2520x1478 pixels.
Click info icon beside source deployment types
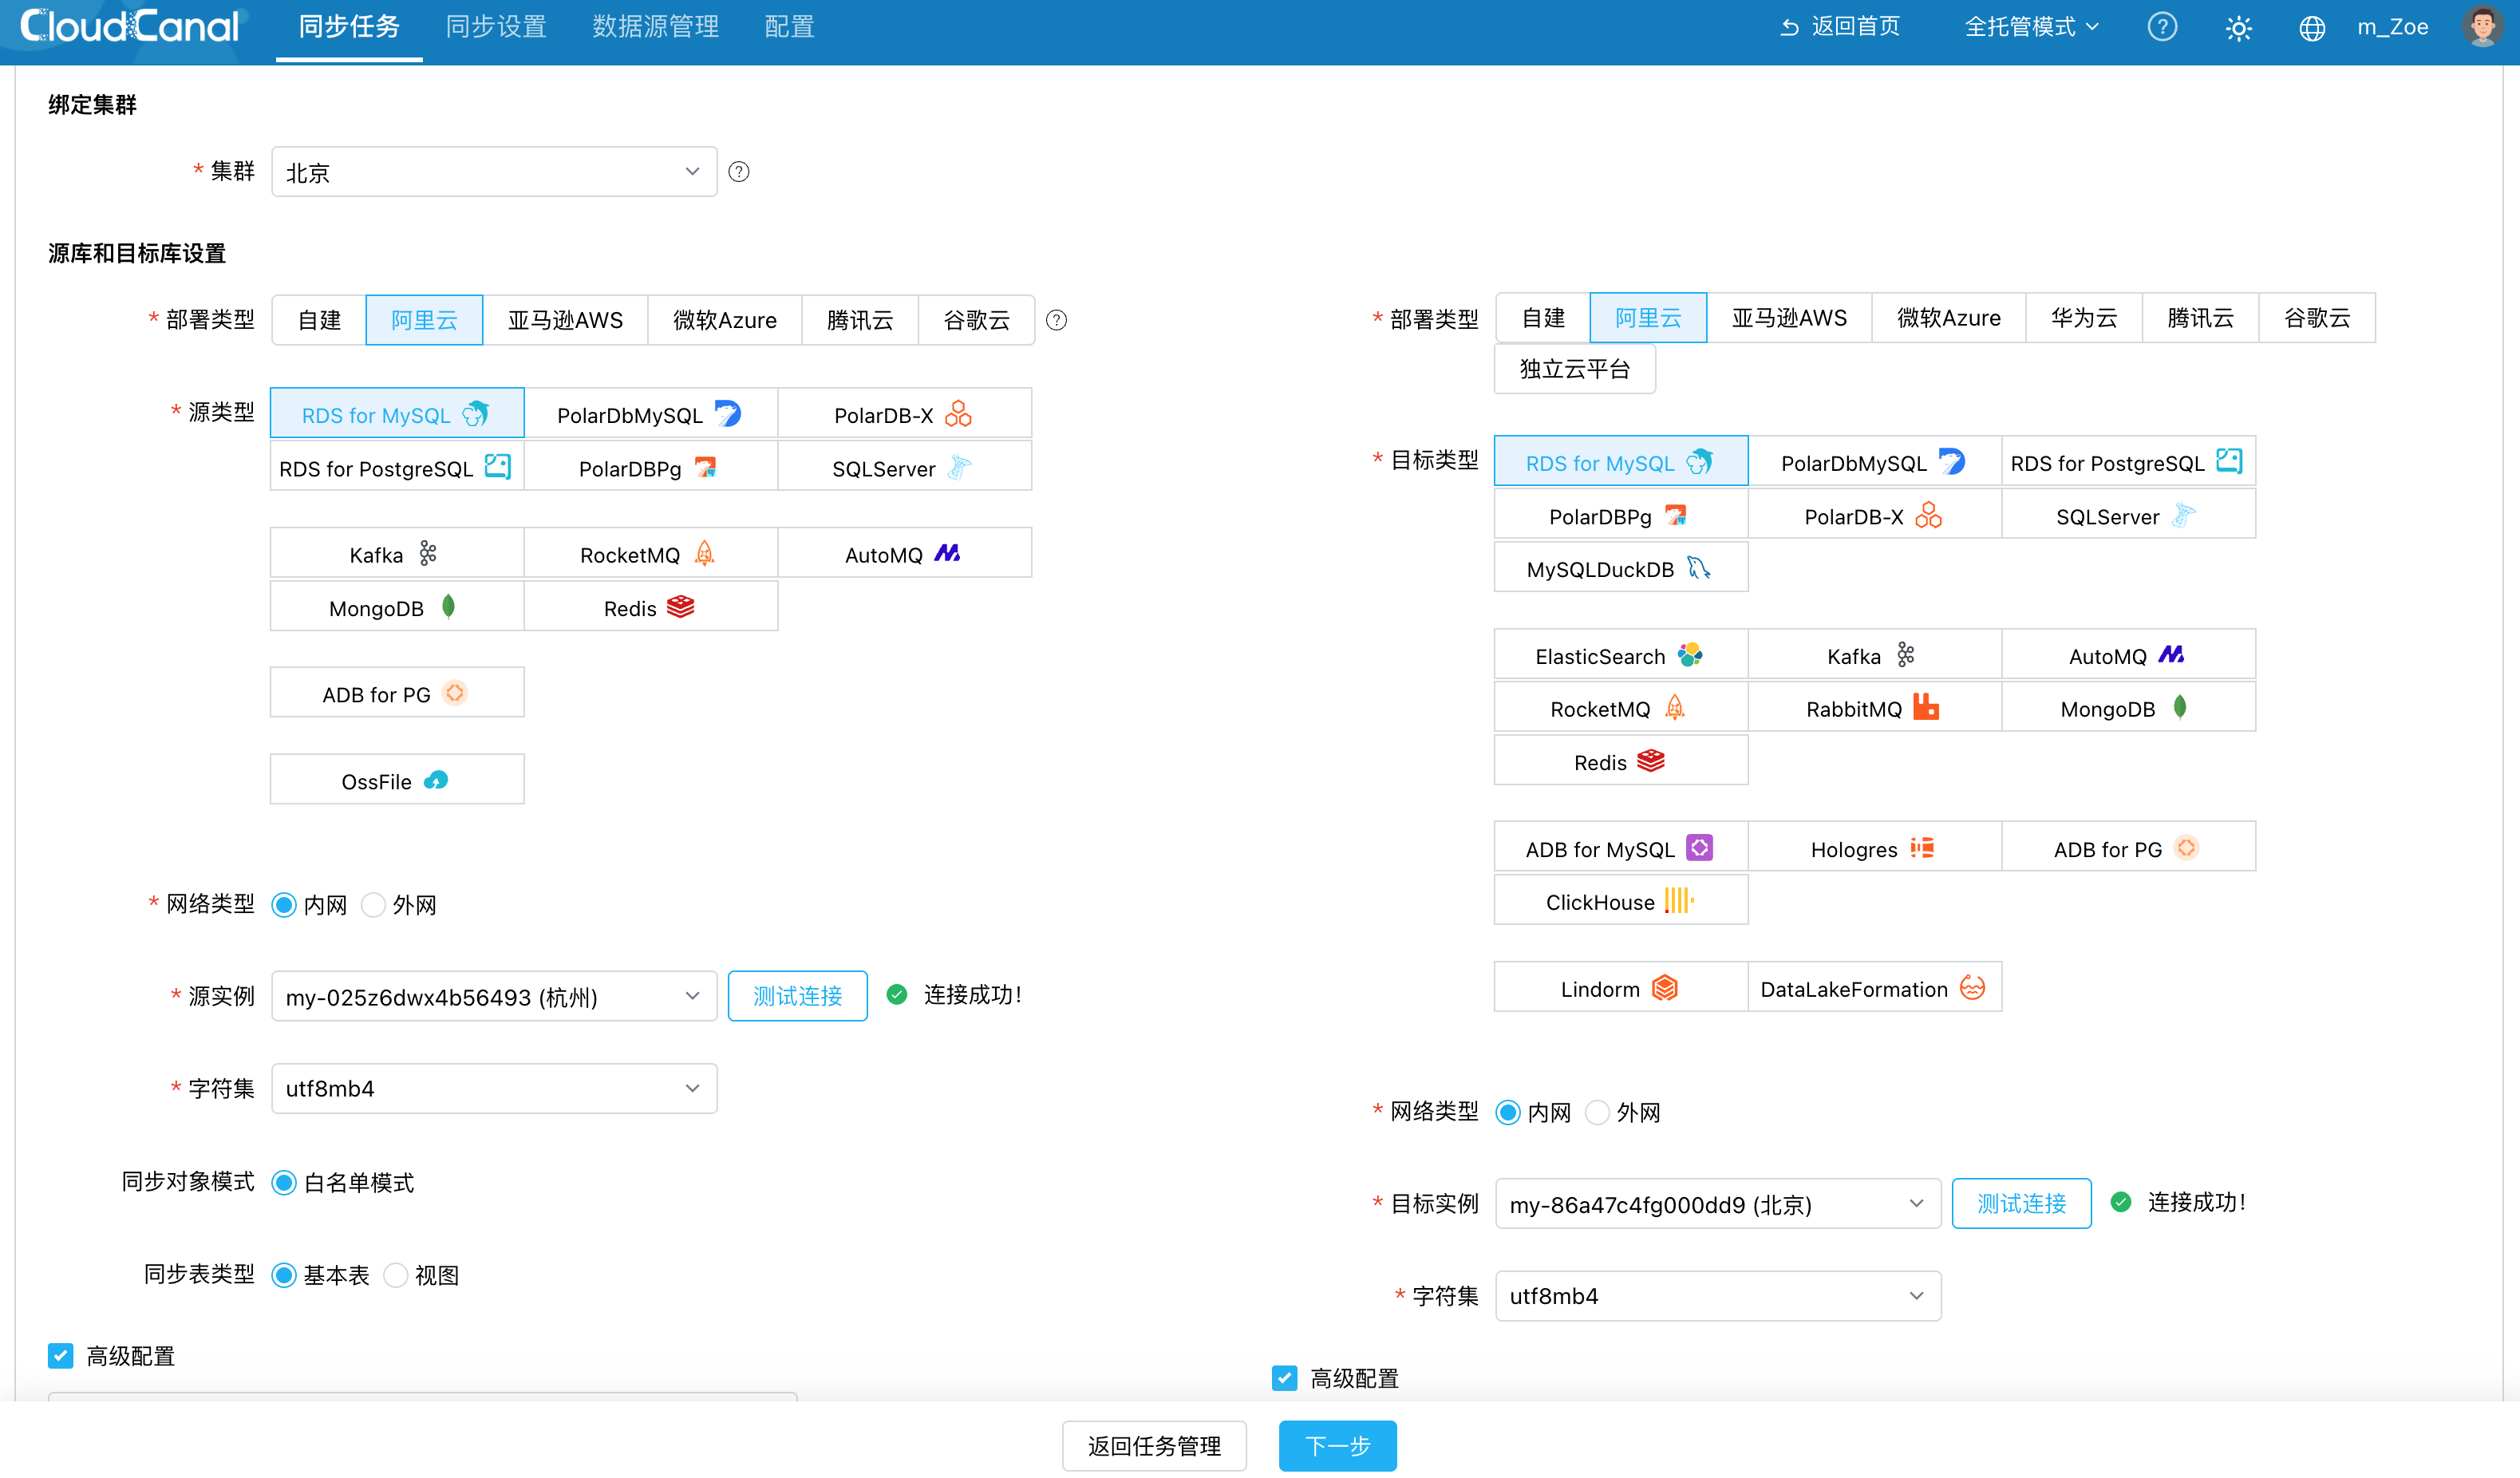point(1056,320)
